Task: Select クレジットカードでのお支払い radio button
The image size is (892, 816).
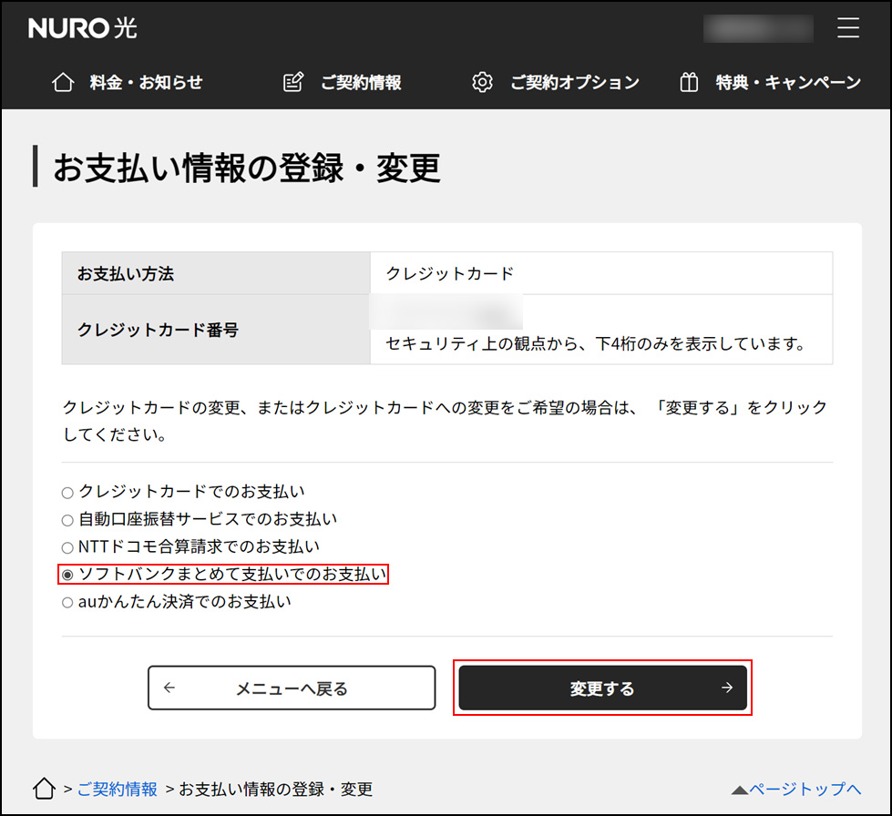Action: coord(67,493)
